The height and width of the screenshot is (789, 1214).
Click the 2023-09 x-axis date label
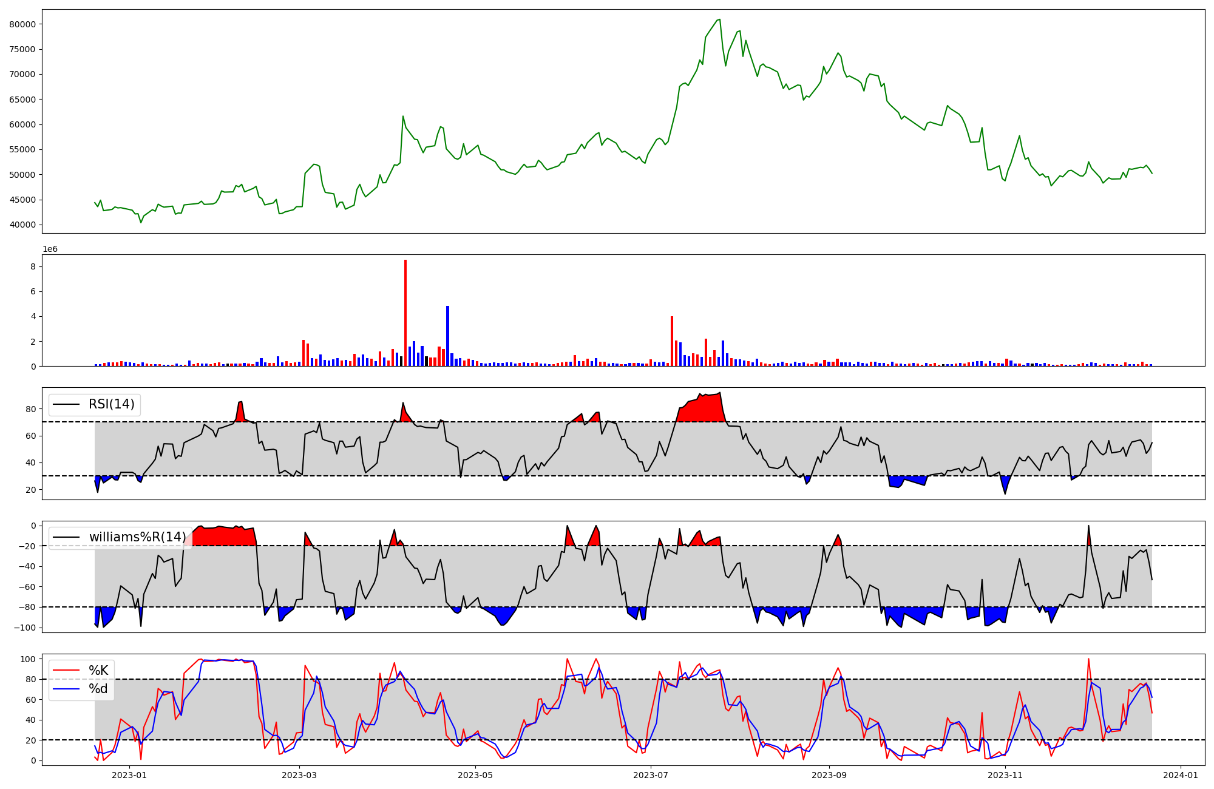tap(829, 775)
